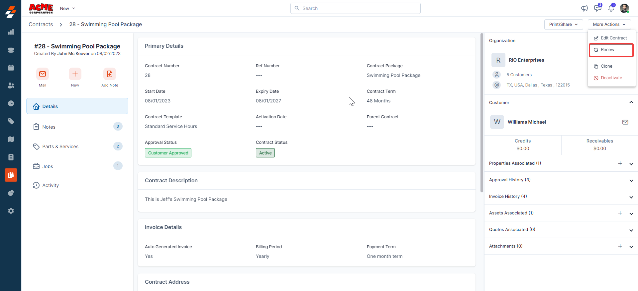Open the chat messages icon
The width and height of the screenshot is (638, 291).
pos(597,8)
